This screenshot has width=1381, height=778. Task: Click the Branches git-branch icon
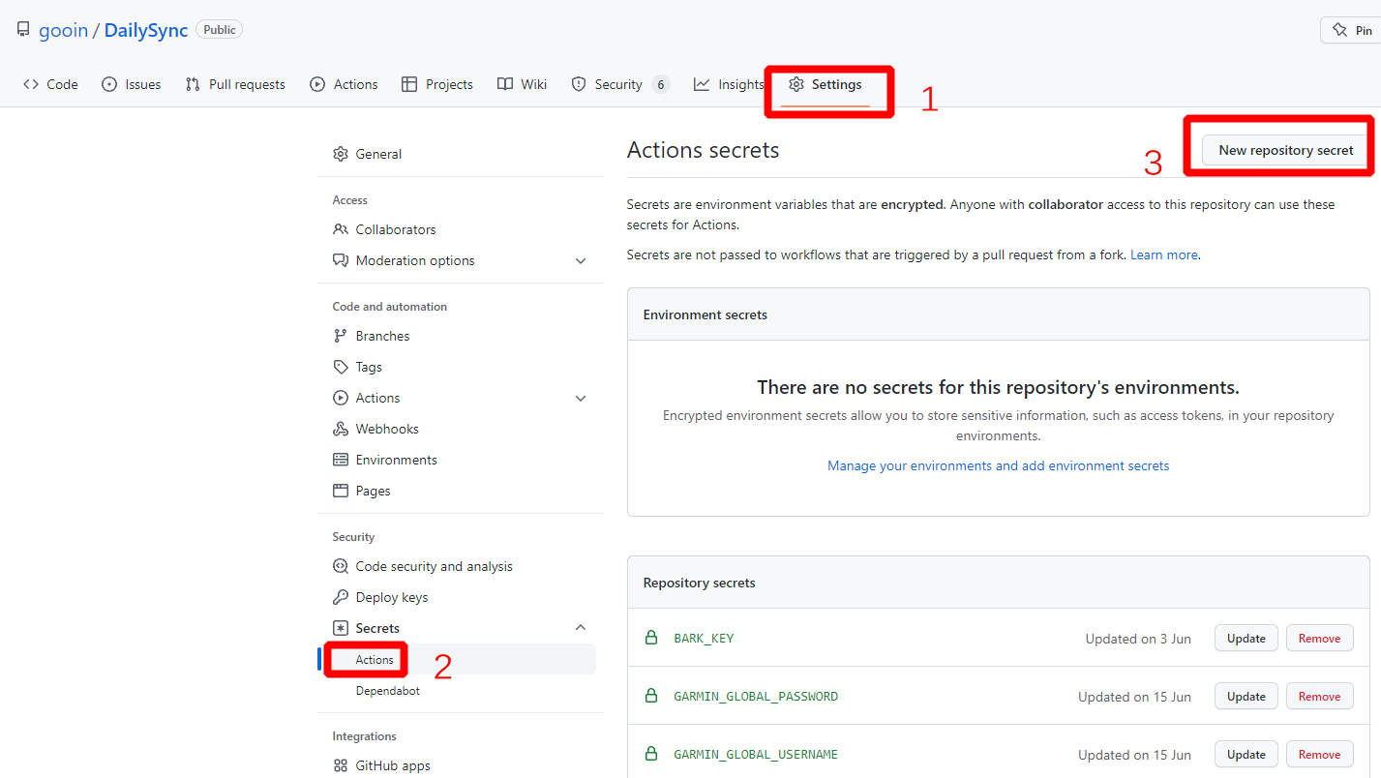(x=341, y=336)
